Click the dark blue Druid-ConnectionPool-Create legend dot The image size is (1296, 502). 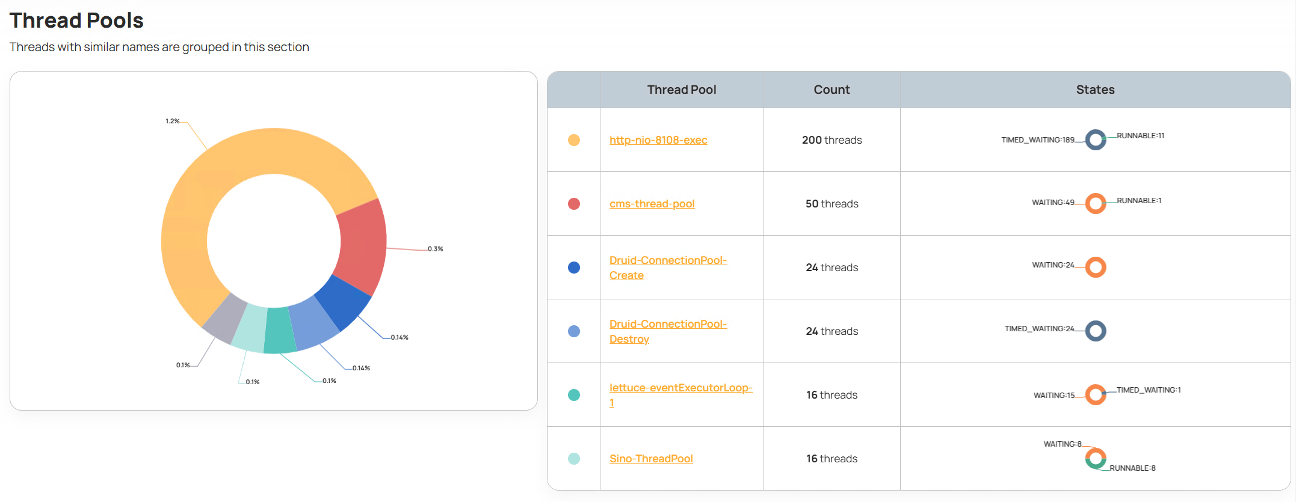(573, 268)
